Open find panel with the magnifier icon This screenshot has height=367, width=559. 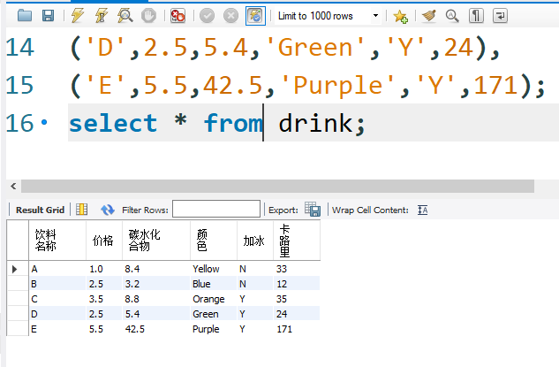(x=452, y=16)
